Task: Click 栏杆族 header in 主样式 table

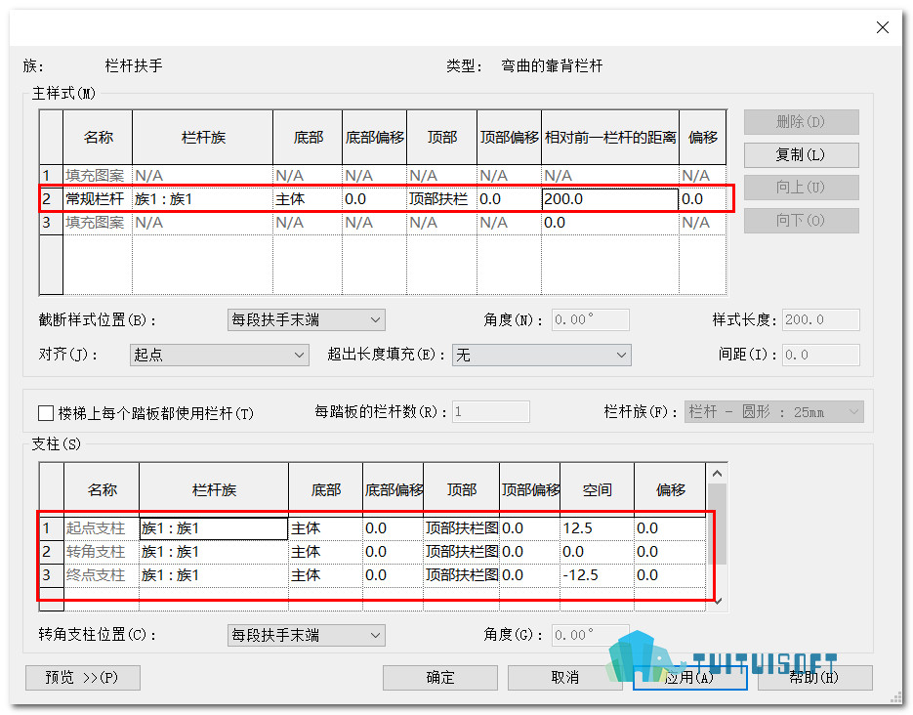Action: pos(202,138)
